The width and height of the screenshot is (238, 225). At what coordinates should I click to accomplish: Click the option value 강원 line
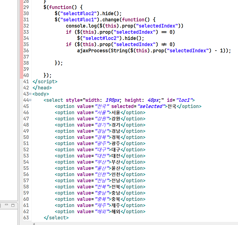coord(100,119)
